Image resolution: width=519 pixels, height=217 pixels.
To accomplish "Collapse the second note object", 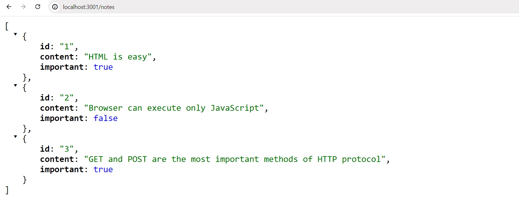I will click(15, 85).
